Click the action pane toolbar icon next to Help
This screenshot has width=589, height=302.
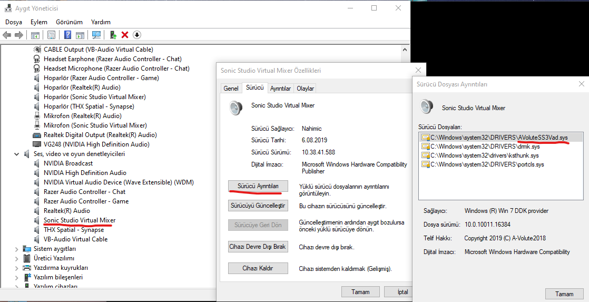[x=80, y=35]
